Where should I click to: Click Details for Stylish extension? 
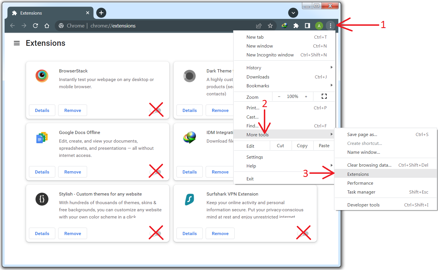coord(42,233)
